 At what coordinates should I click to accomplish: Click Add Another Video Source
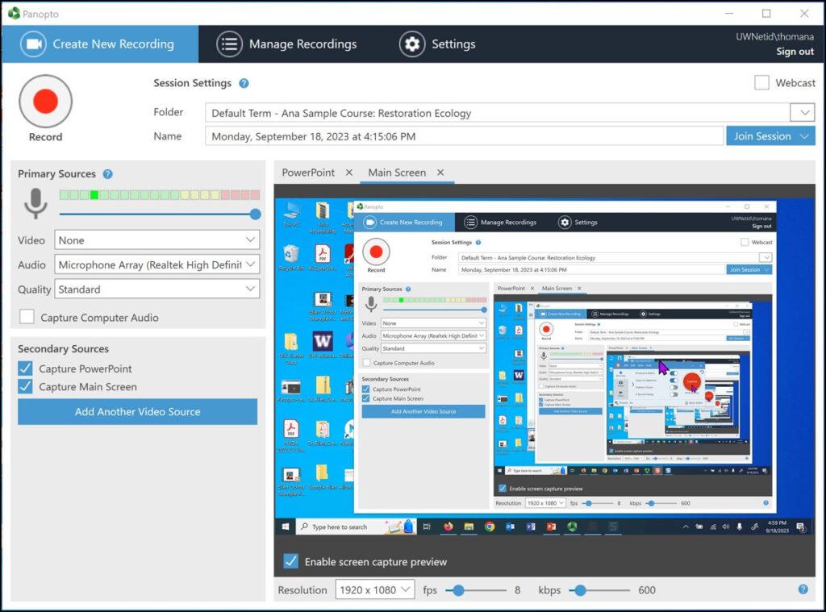click(x=137, y=412)
